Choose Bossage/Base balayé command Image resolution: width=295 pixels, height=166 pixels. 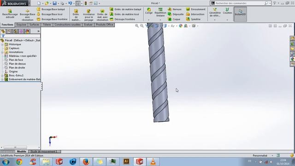(x=51, y=9)
